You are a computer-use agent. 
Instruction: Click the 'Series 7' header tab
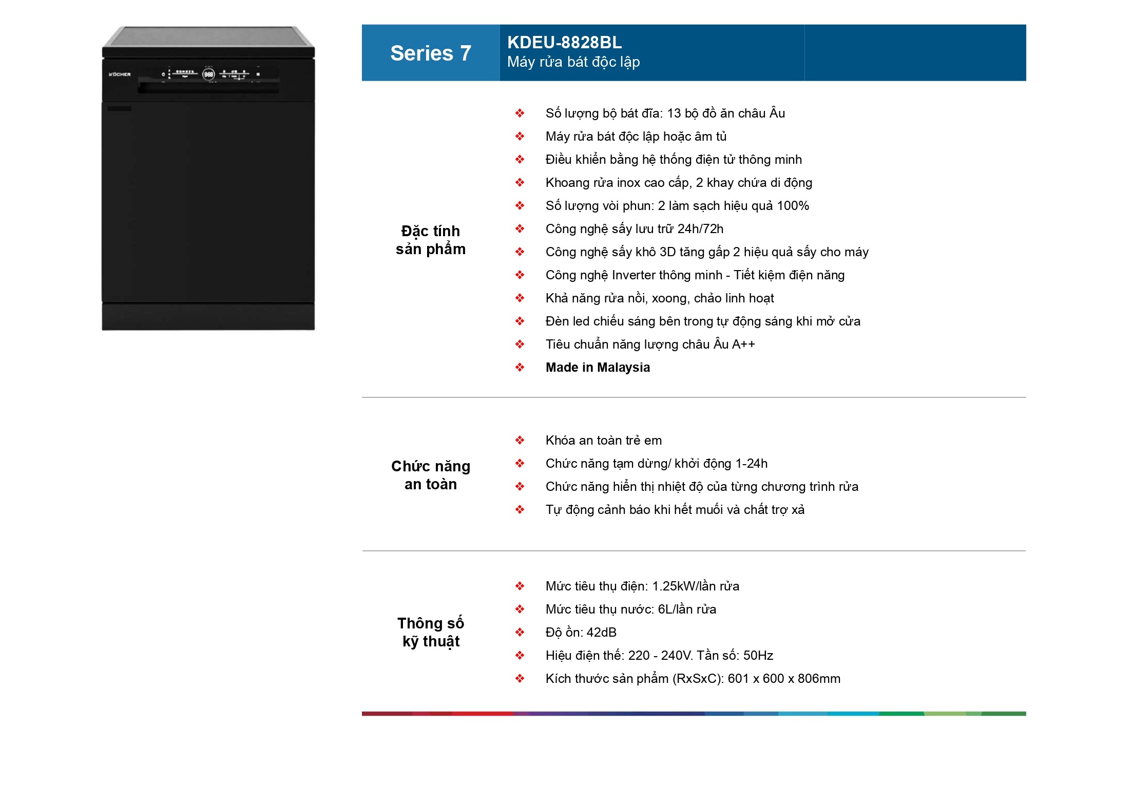[430, 53]
